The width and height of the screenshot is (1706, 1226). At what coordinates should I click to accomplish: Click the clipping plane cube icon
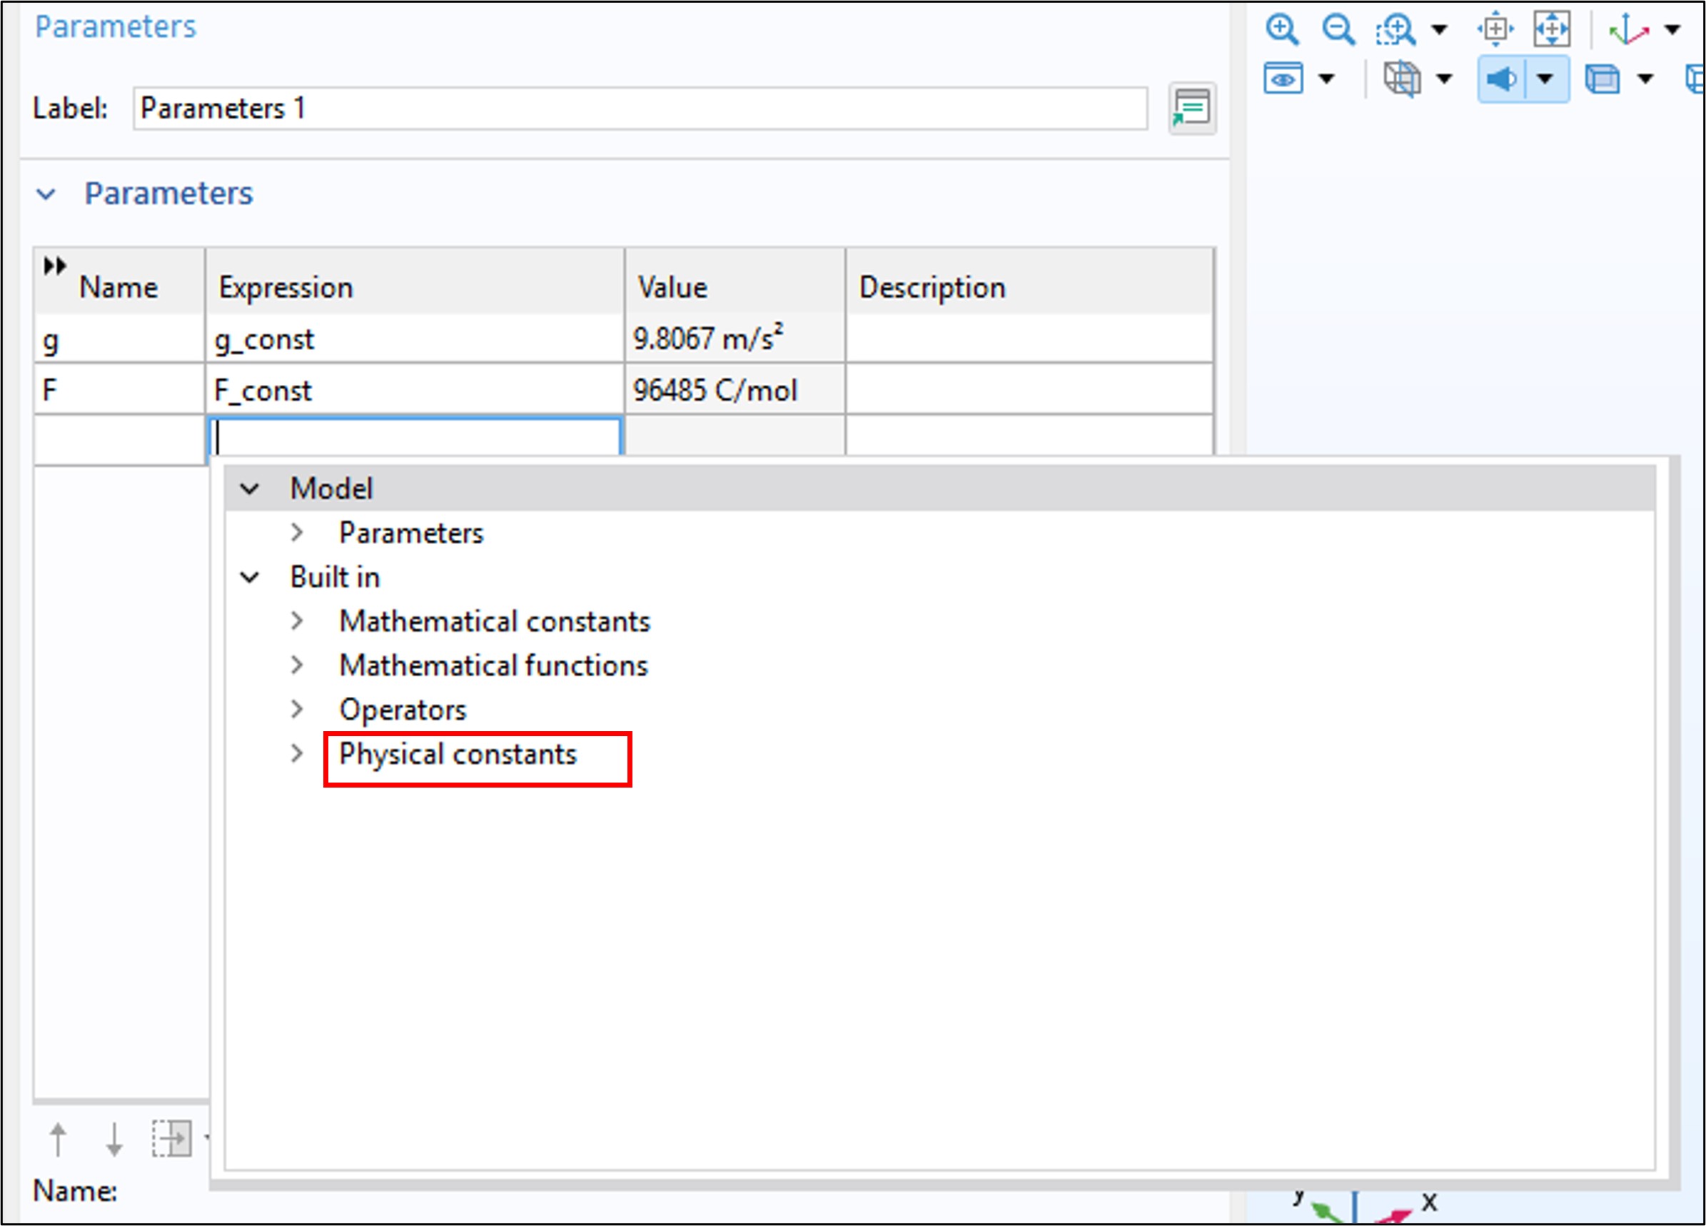coord(1402,79)
